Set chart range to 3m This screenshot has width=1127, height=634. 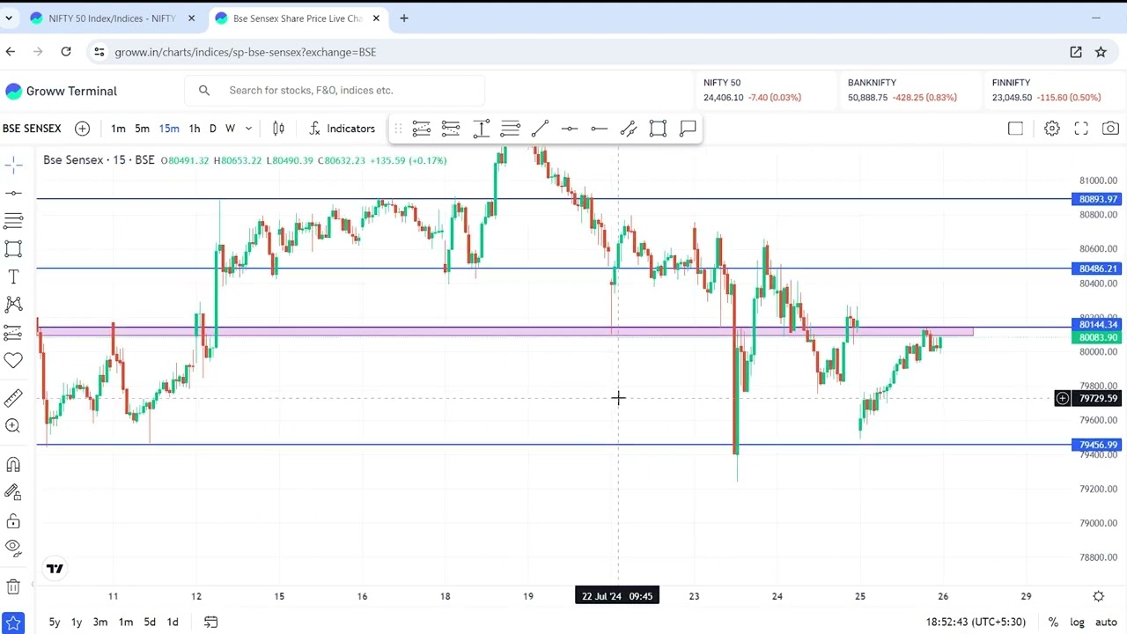click(x=100, y=622)
